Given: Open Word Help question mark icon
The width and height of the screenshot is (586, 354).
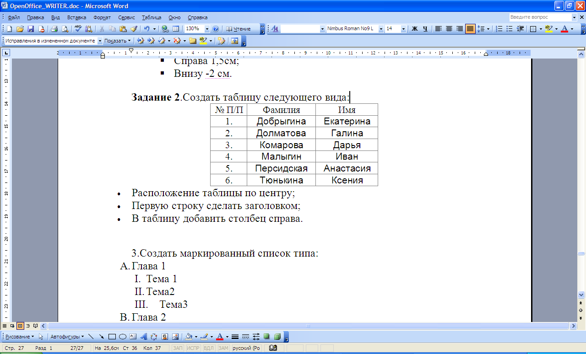Looking at the screenshot, I should (216, 29).
